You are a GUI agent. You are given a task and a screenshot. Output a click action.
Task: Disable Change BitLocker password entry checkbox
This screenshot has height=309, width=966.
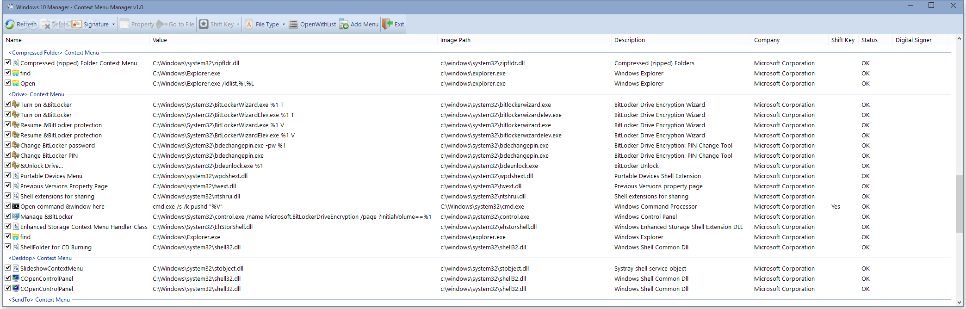(x=8, y=145)
